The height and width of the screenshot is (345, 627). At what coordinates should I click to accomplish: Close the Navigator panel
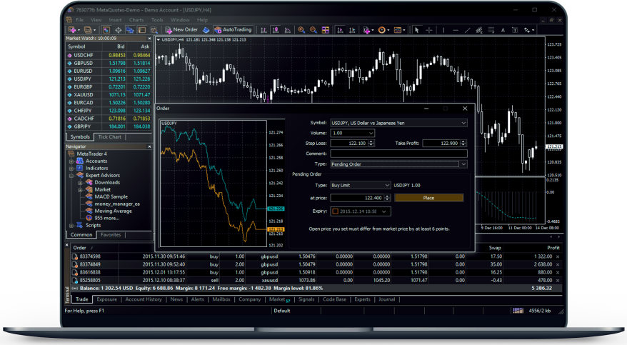(149, 146)
